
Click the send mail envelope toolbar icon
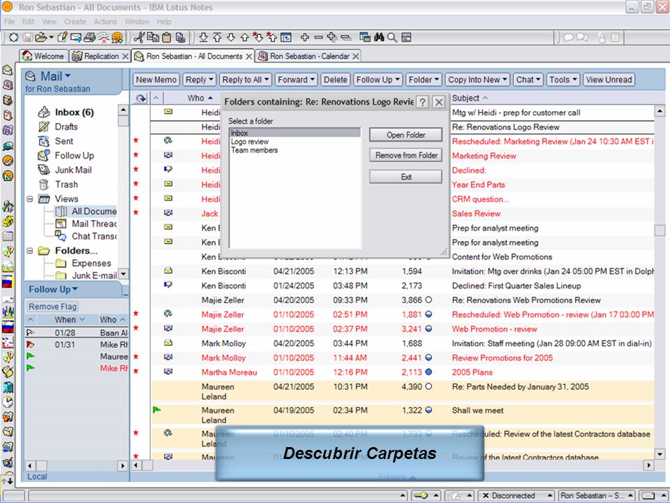point(76,38)
